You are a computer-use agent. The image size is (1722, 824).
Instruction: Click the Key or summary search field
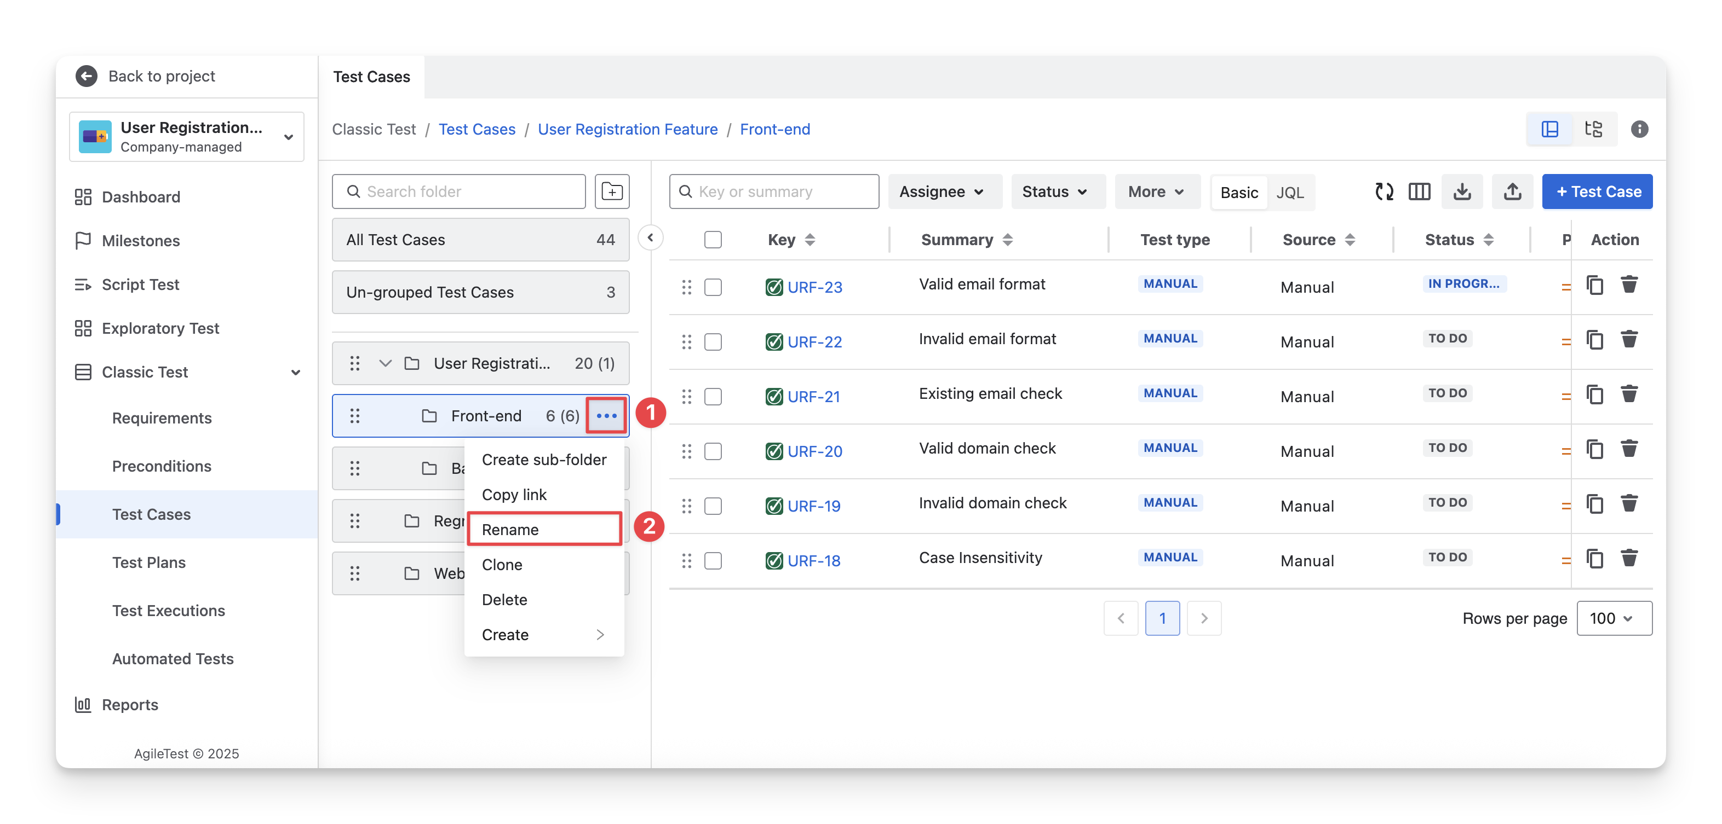774,192
